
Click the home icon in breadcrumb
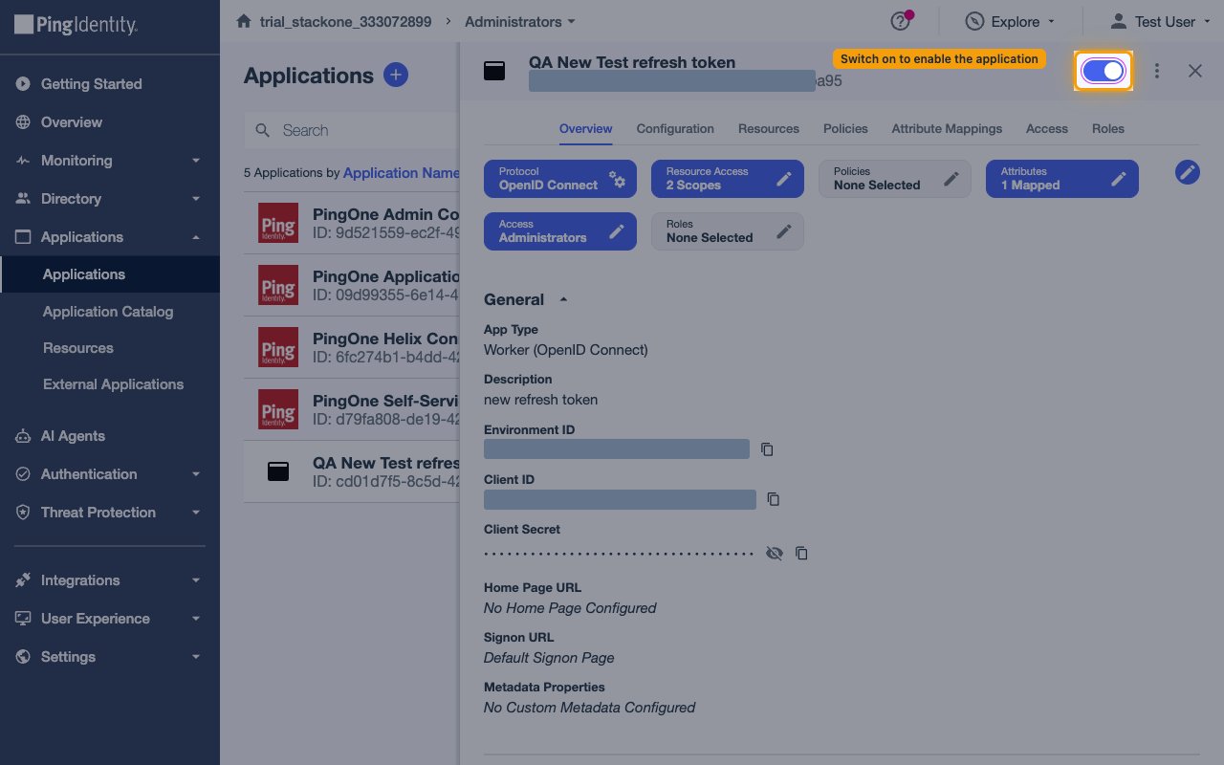[x=244, y=21]
